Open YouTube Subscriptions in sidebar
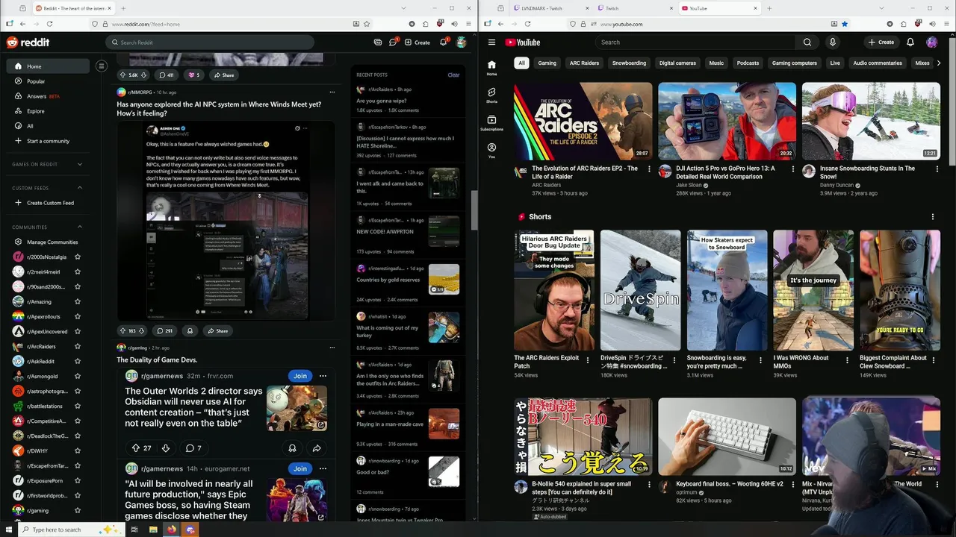Viewport: 956px width, 537px height. (x=491, y=123)
